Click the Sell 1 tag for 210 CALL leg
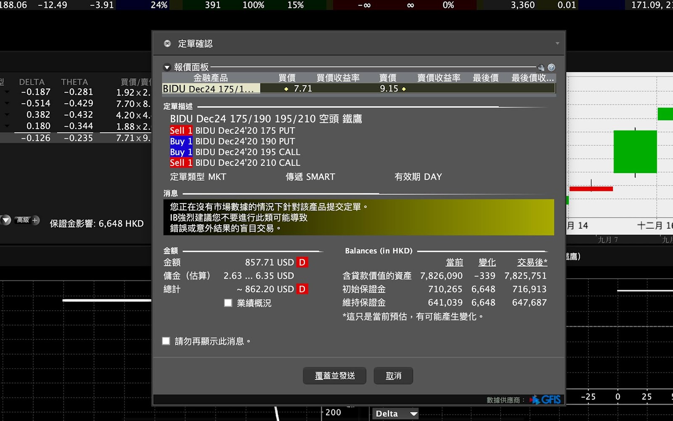Image resolution: width=673 pixels, height=421 pixels. (x=181, y=163)
